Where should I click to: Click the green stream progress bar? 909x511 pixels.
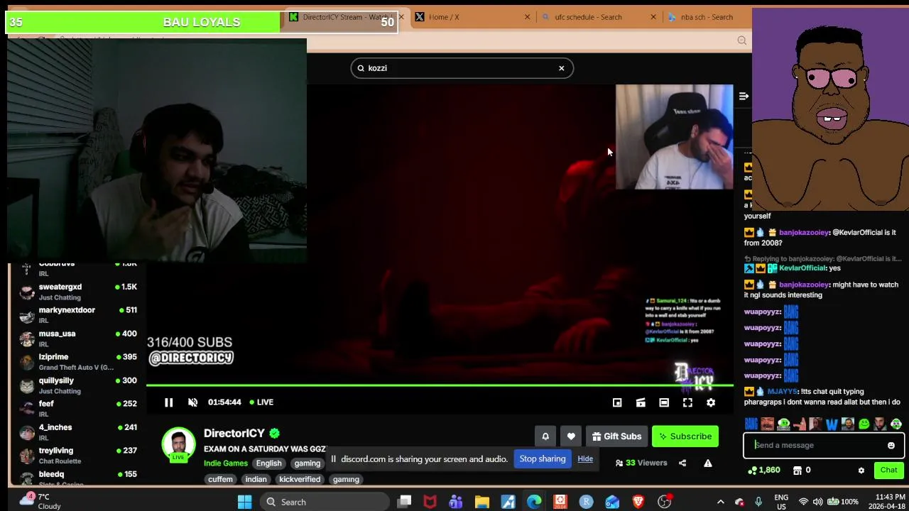[440, 385]
